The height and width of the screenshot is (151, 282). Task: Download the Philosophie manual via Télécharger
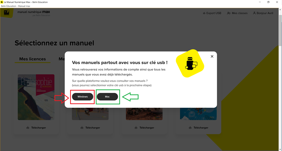coord(36,128)
